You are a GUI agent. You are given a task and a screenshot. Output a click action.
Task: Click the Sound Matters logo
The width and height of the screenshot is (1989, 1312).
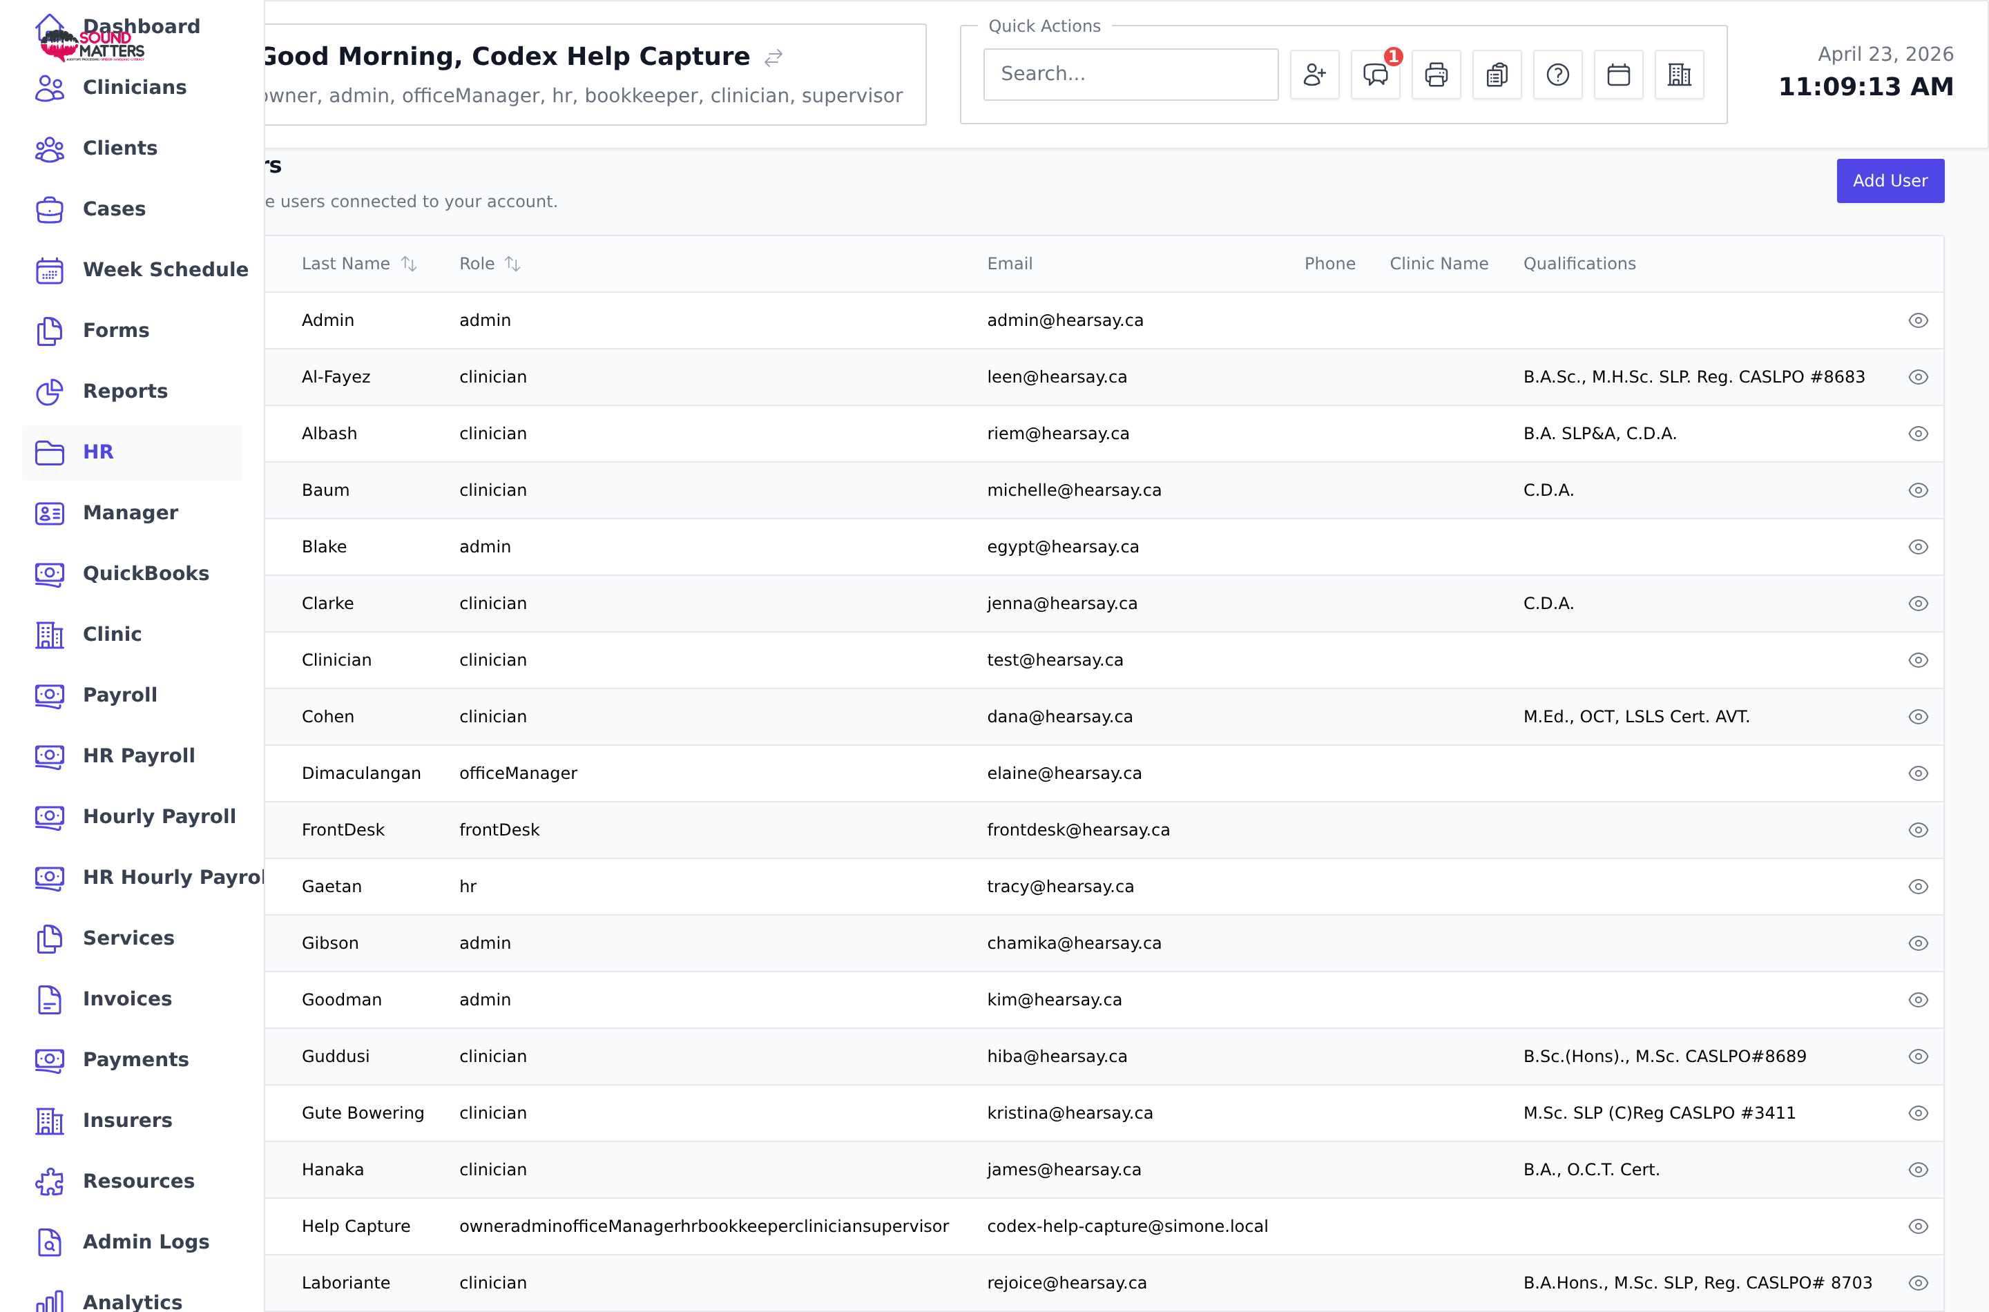92,46
